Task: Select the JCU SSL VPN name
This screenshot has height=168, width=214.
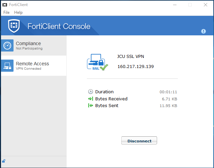Action: [x=130, y=57]
